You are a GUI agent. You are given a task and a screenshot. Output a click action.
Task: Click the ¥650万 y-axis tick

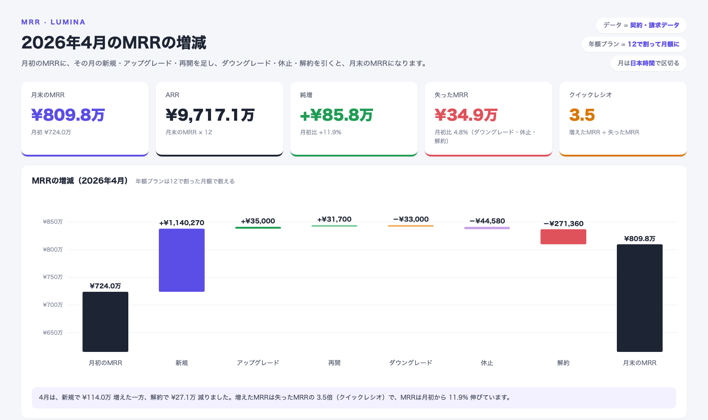tap(53, 333)
